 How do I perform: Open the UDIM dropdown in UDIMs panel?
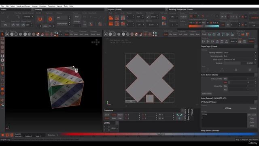click(114, 128)
